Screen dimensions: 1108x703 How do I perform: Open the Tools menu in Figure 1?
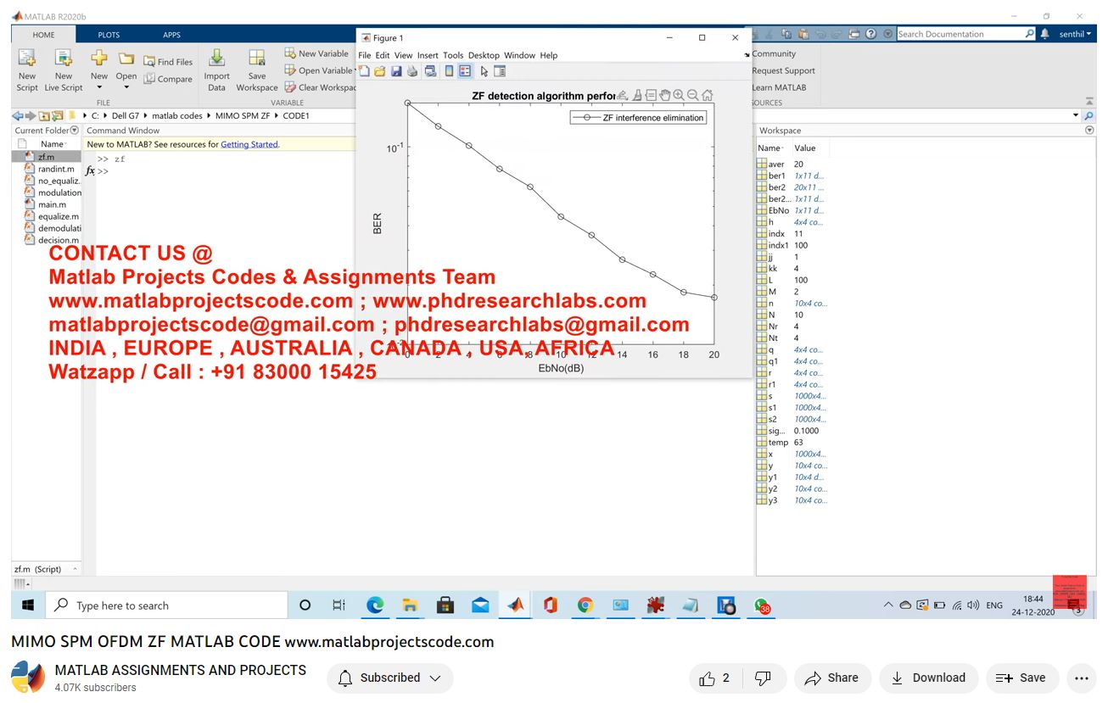pos(453,55)
